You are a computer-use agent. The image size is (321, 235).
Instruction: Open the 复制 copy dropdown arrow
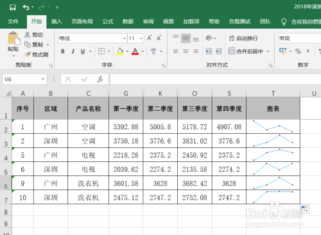(x=48, y=45)
